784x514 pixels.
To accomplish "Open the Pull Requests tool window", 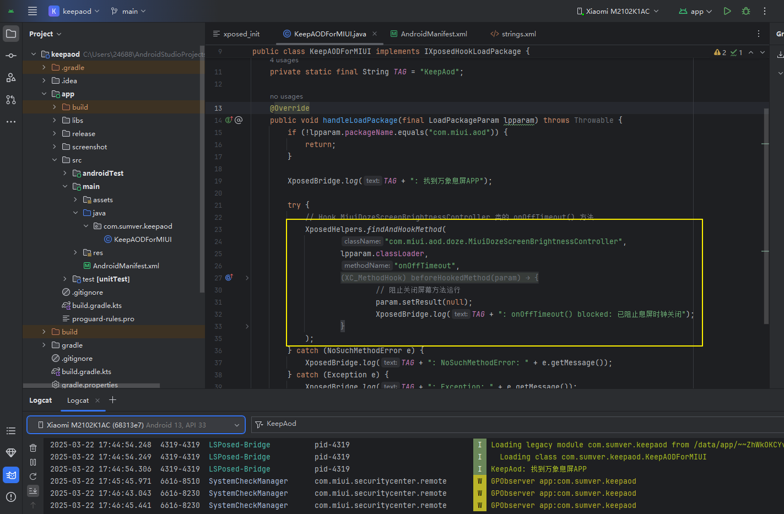I will (x=11, y=100).
